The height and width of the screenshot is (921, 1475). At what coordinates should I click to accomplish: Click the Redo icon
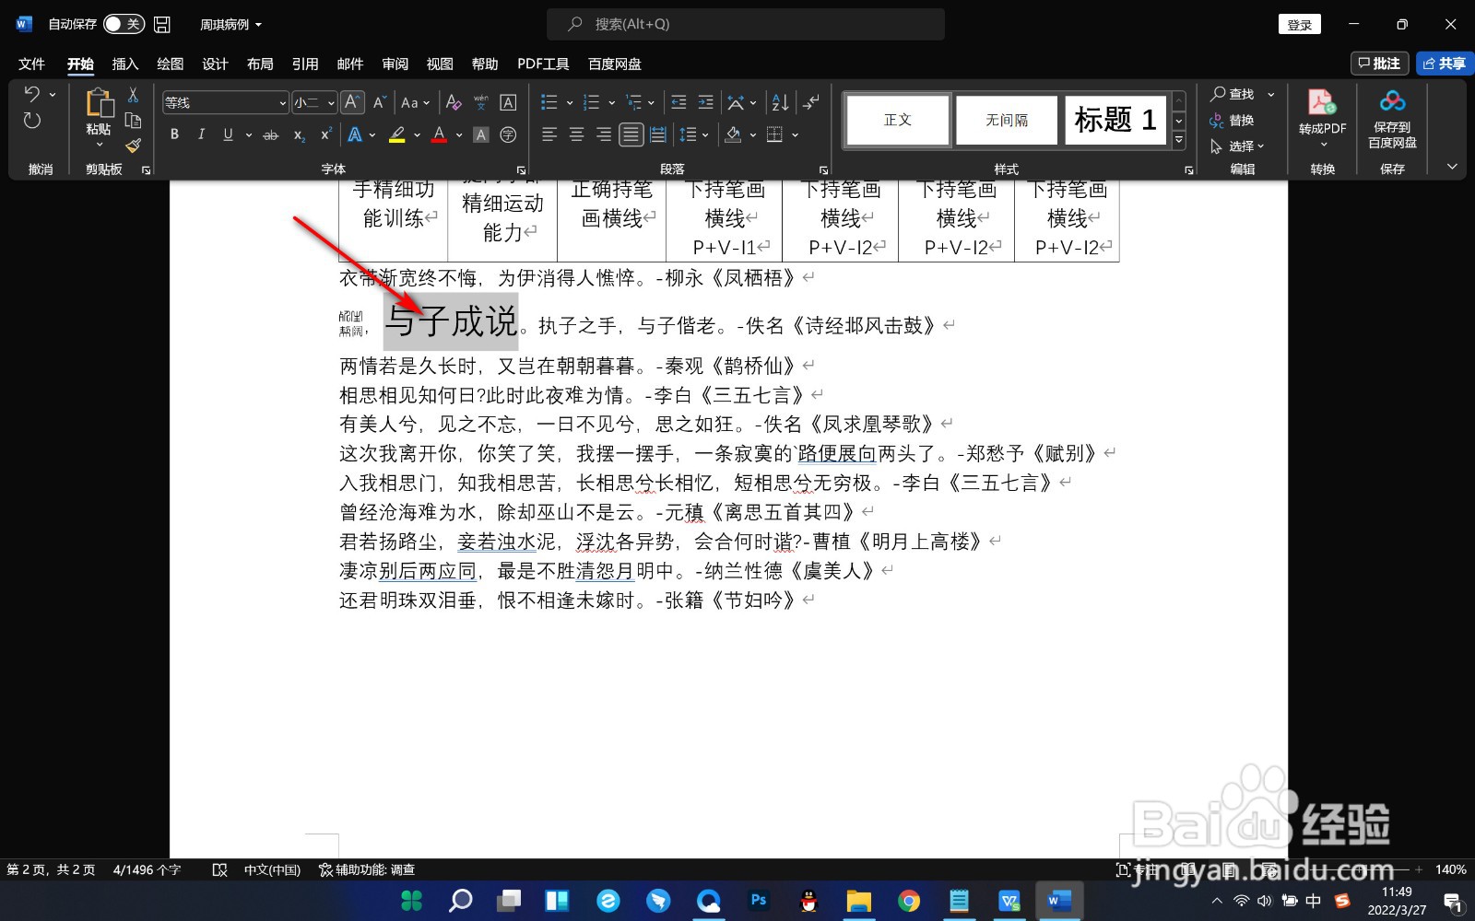31,121
